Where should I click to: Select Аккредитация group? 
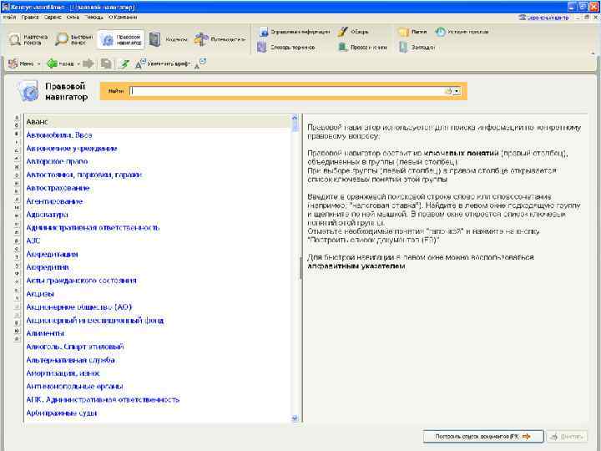tap(52, 254)
